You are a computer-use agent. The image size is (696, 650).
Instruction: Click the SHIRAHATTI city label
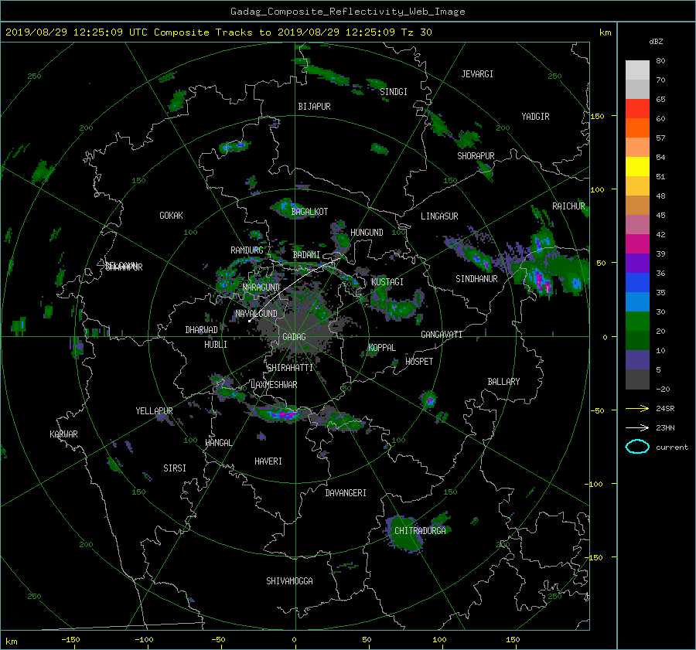pos(290,368)
